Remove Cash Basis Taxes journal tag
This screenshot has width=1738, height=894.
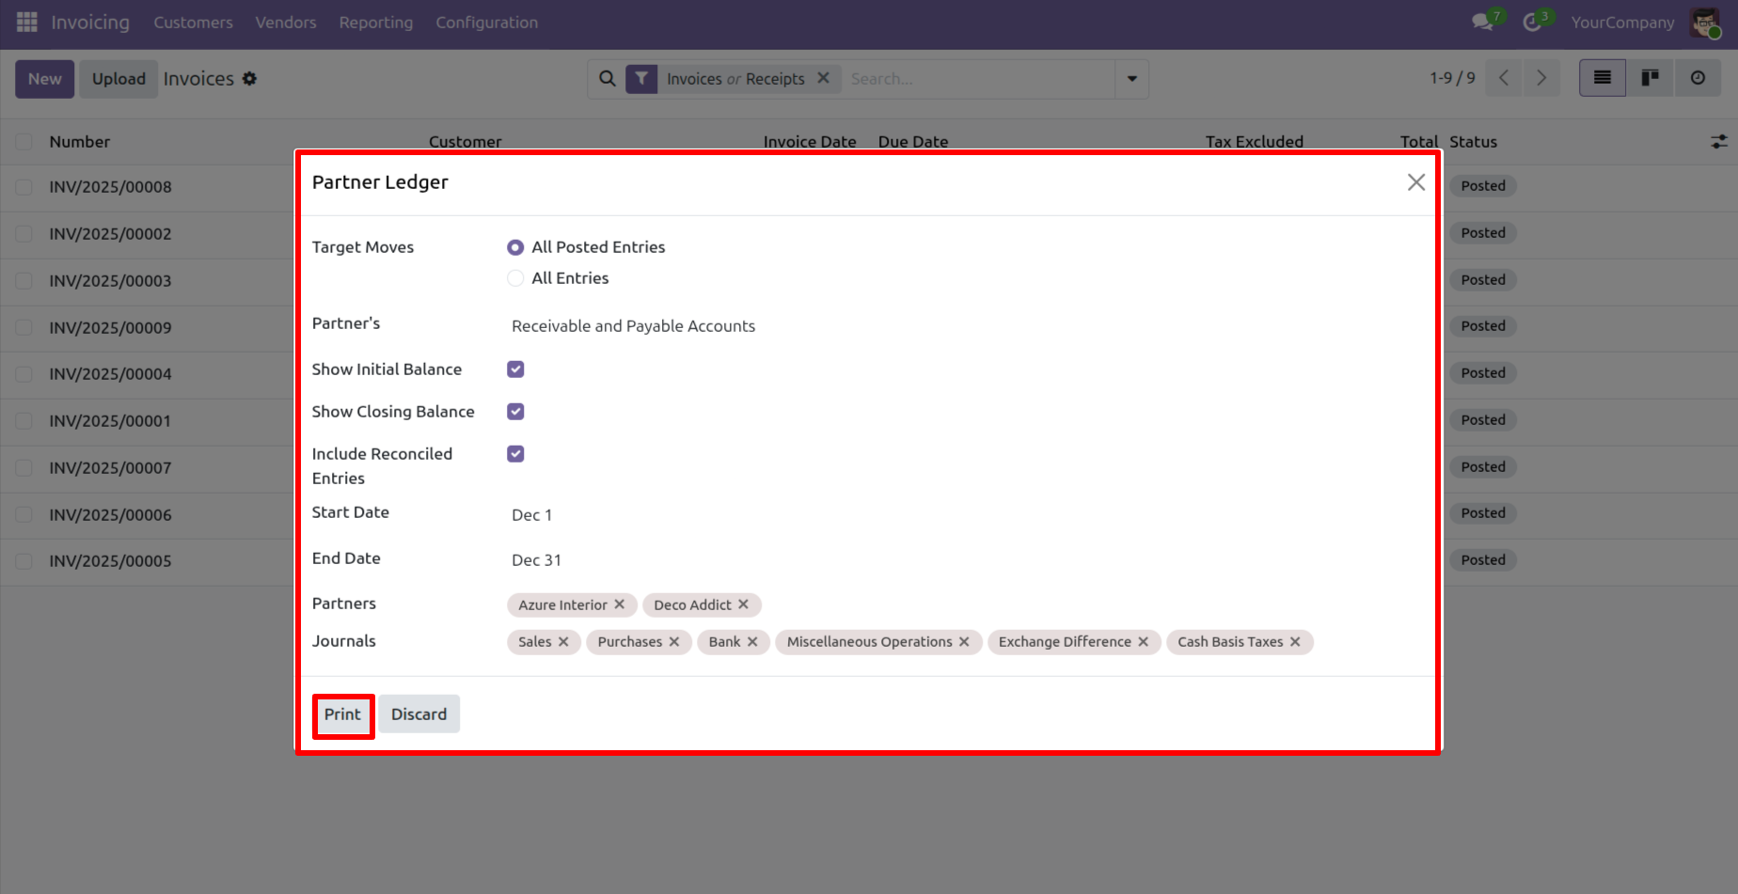(1295, 642)
